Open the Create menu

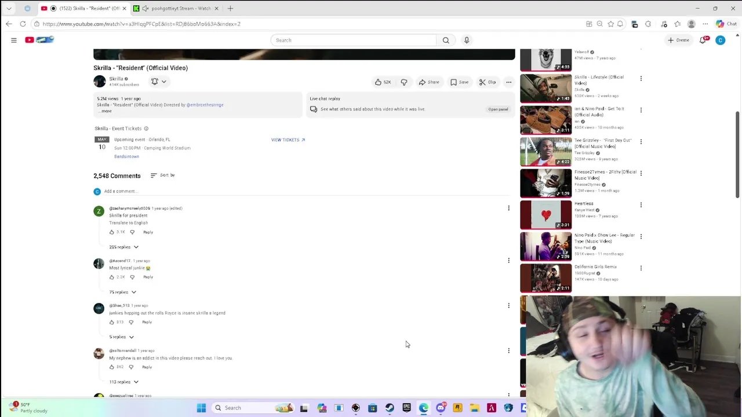coord(678,40)
